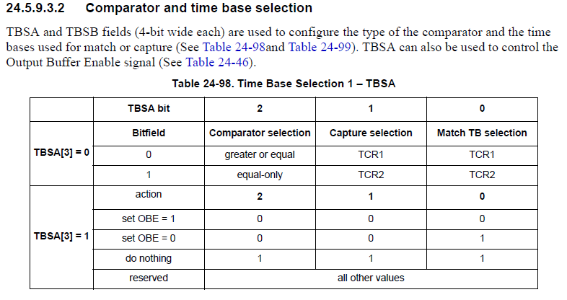
Task: Select the set OBE = 0 cell
Action: [x=148, y=238]
